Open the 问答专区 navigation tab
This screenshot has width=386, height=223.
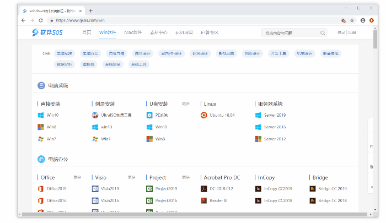coord(210,32)
